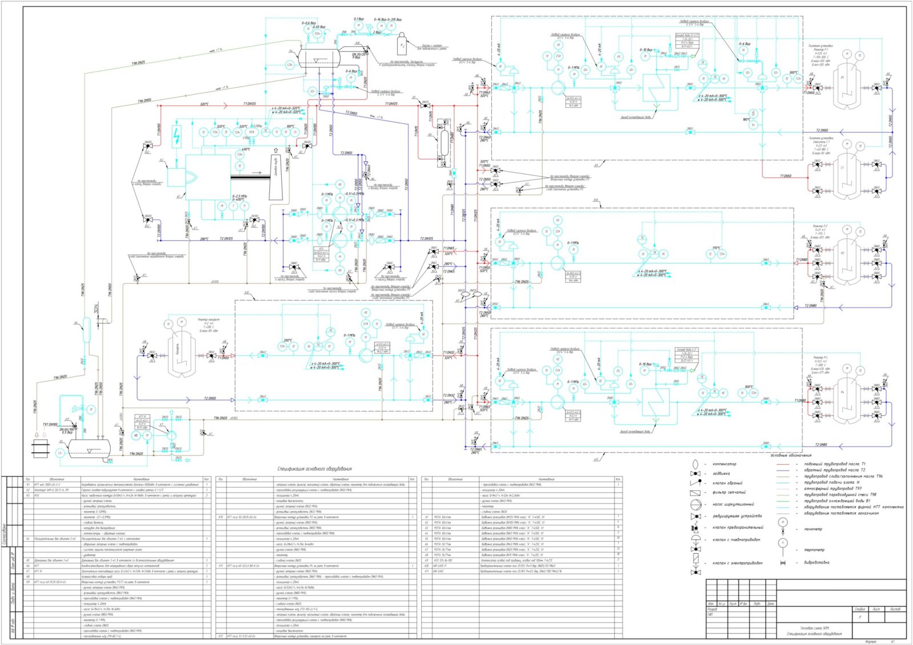Click the K10 position cell in the specification
The height and width of the screenshot is (645, 913).
221,517
